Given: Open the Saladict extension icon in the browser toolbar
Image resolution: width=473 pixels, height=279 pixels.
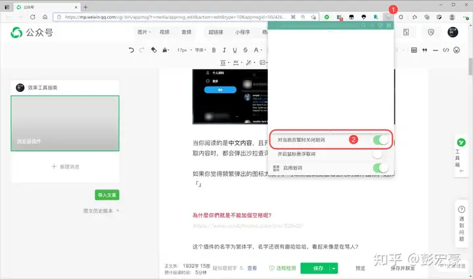Looking at the screenshot, I should [388, 16].
